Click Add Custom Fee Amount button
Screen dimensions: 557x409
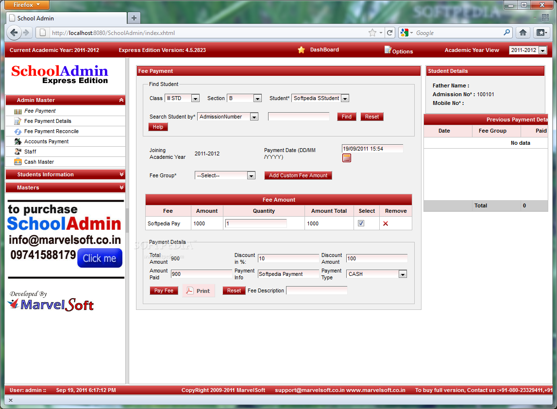[298, 175]
